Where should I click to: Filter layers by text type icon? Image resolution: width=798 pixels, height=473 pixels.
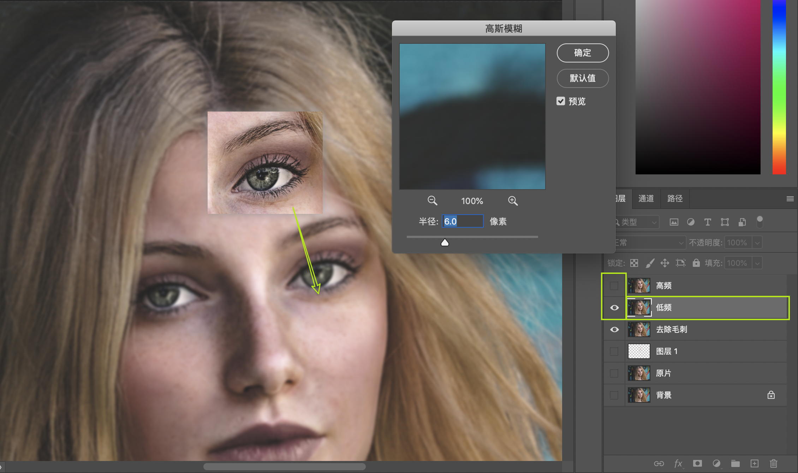pyautogui.click(x=708, y=222)
